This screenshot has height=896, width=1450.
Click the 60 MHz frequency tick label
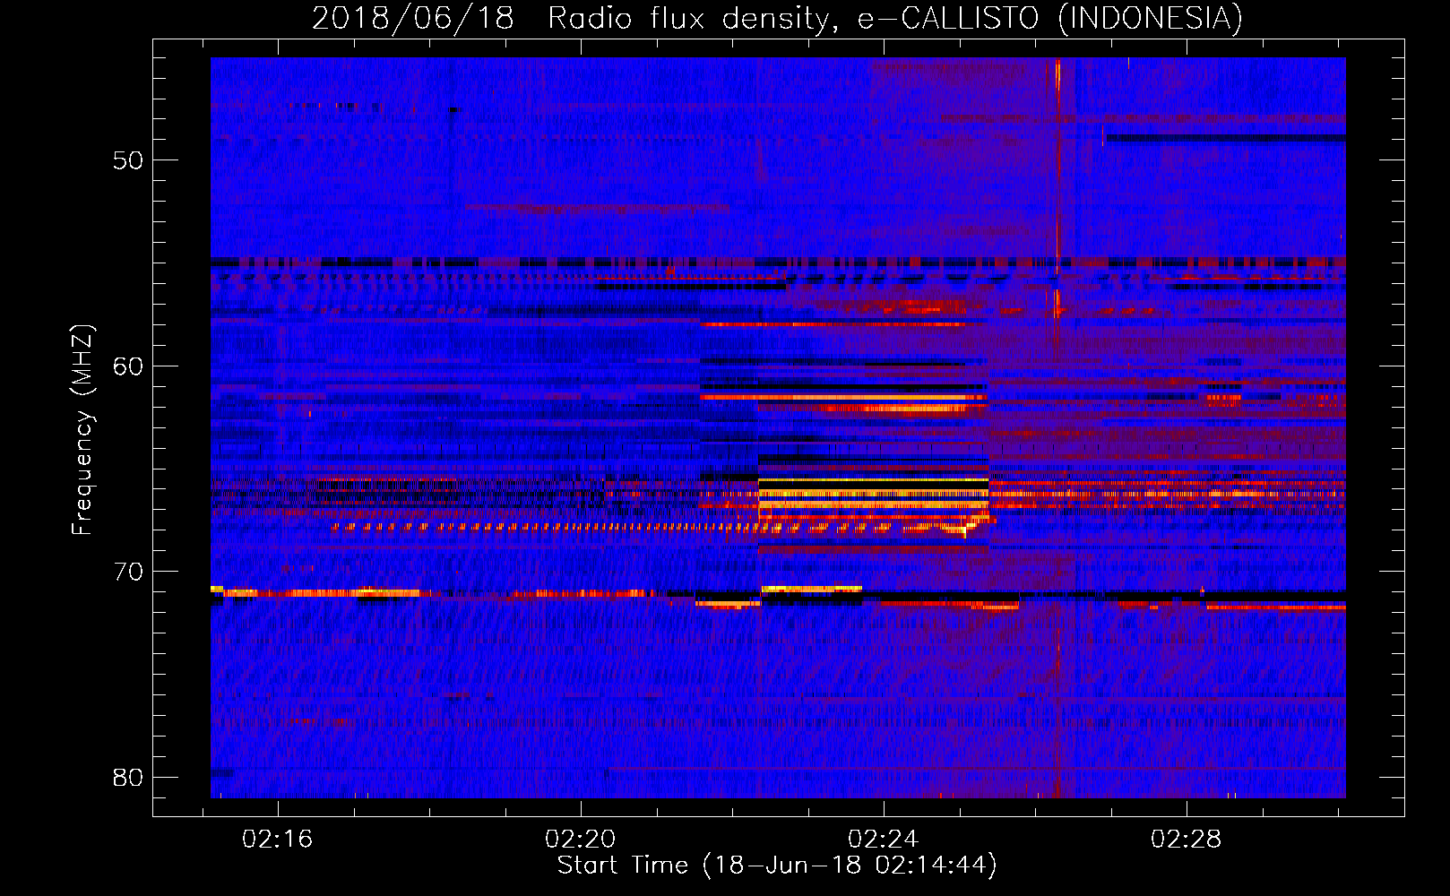coord(128,366)
